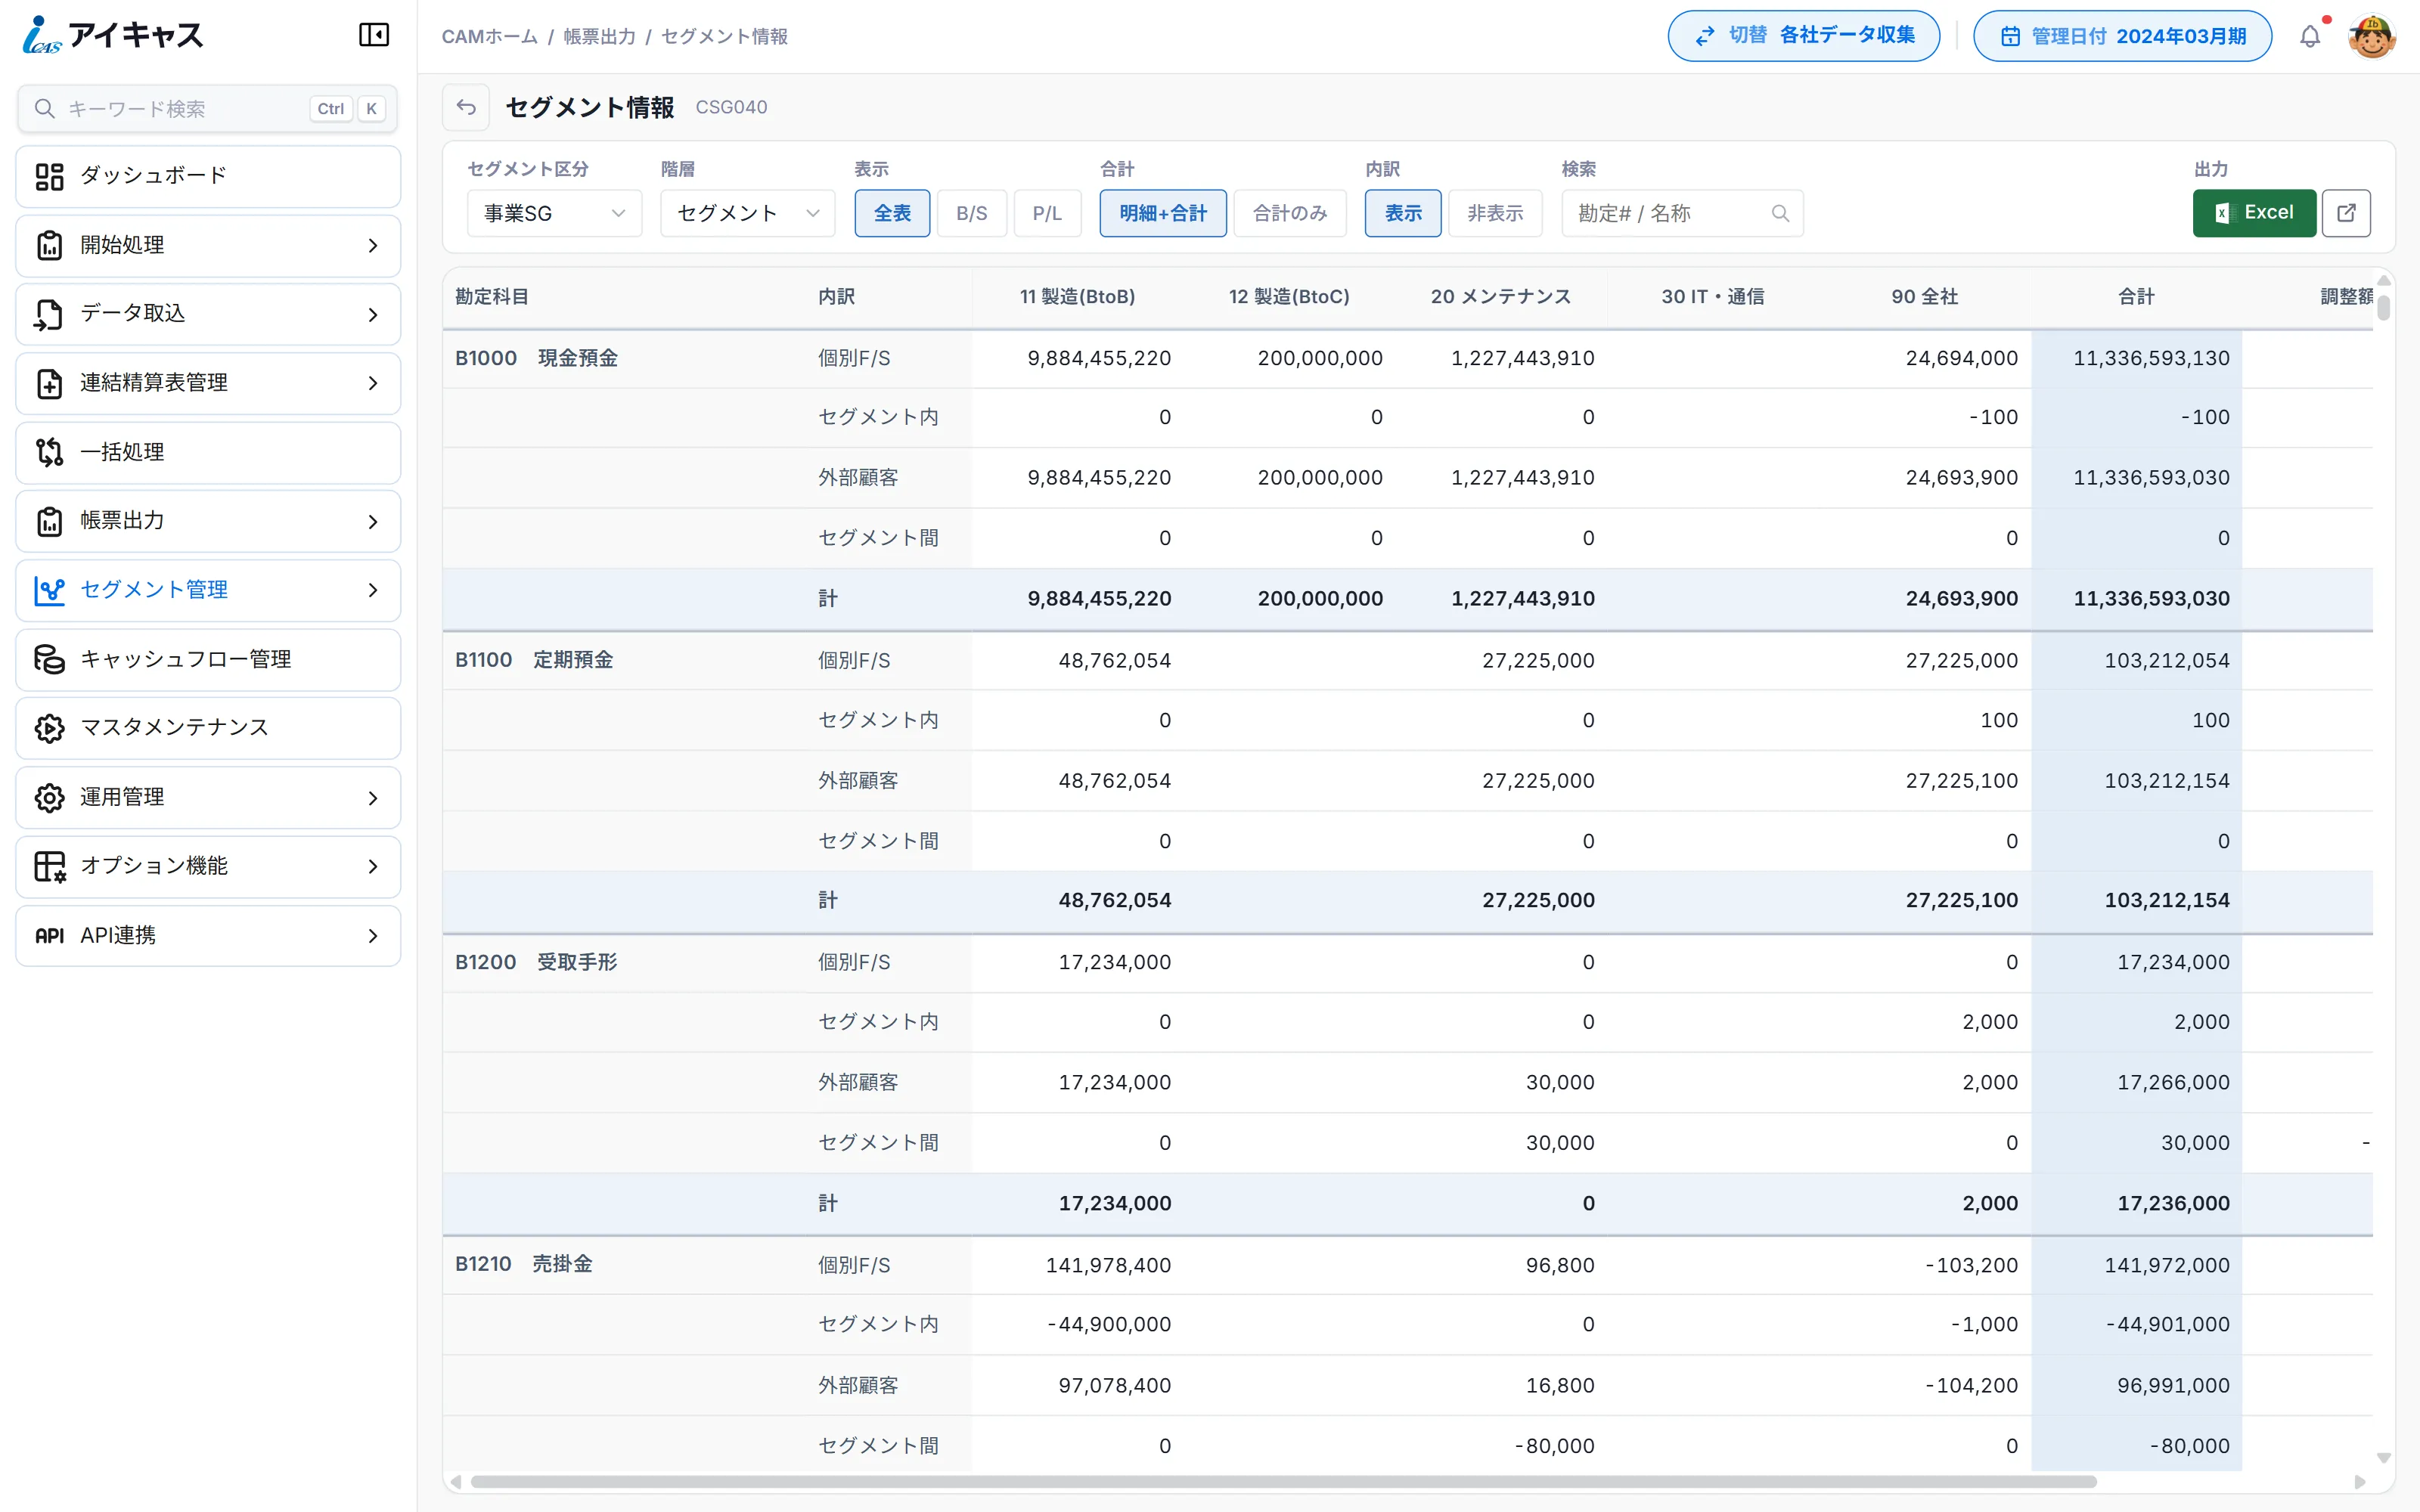The image size is (2420, 1512).
Task: Open ダッシュボード menu item
Action: 208,176
